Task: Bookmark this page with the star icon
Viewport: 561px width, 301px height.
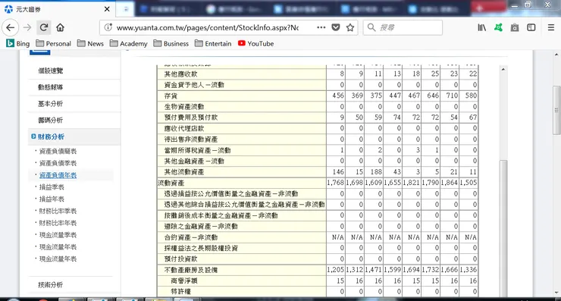Action: click(x=350, y=27)
